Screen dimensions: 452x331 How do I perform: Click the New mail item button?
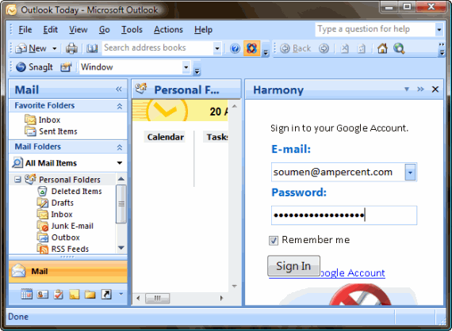[31, 48]
